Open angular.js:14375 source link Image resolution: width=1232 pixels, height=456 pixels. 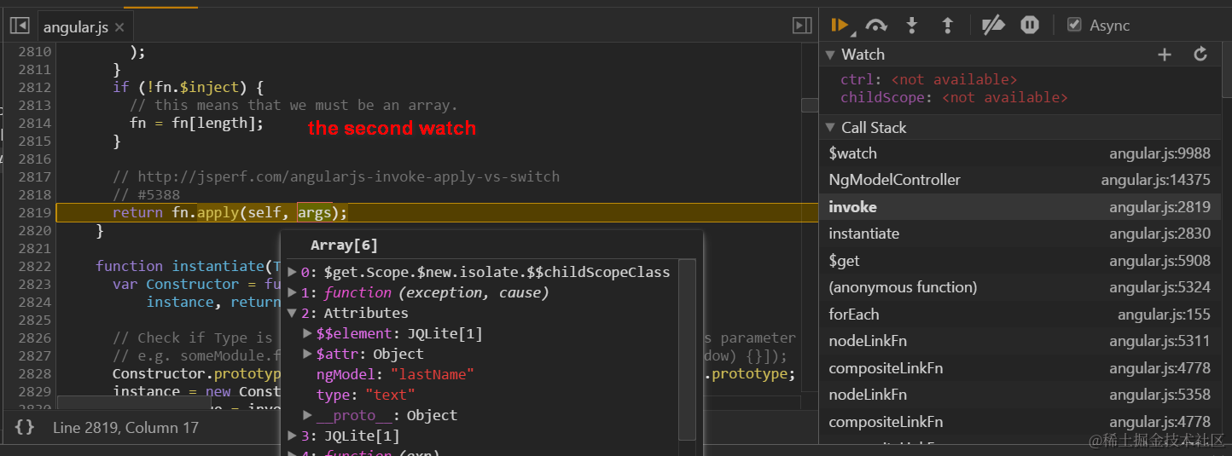tap(1155, 180)
